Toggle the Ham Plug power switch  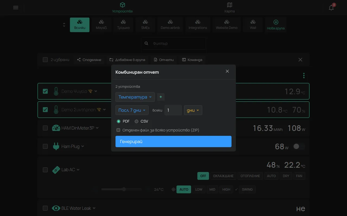tap(299, 146)
